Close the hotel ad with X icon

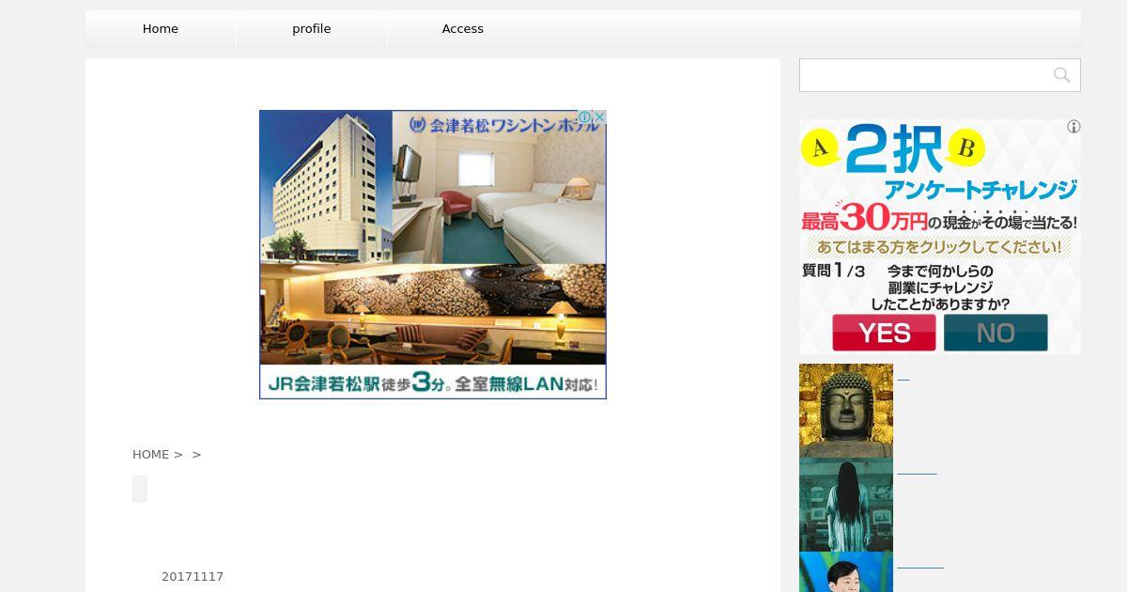pos(599,117)
